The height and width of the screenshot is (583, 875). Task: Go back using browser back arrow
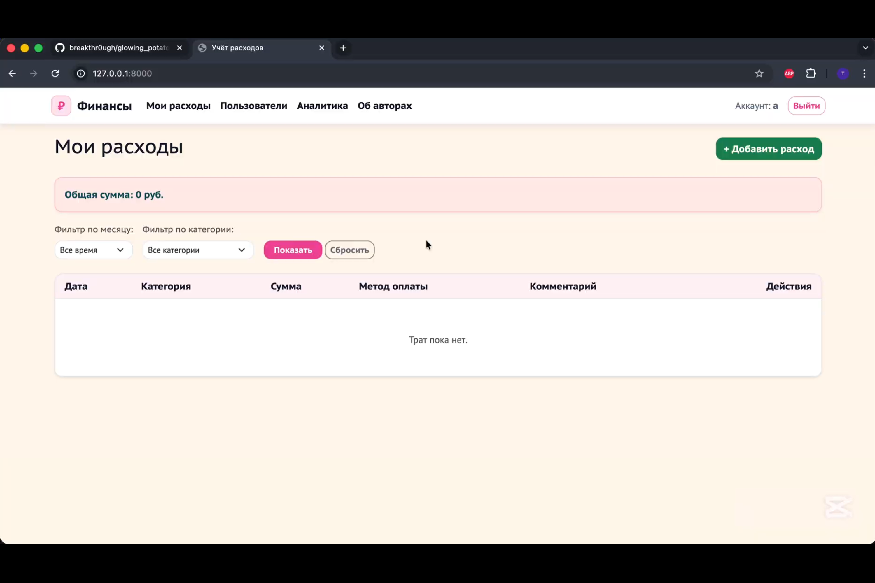click(x=12, y=74)
